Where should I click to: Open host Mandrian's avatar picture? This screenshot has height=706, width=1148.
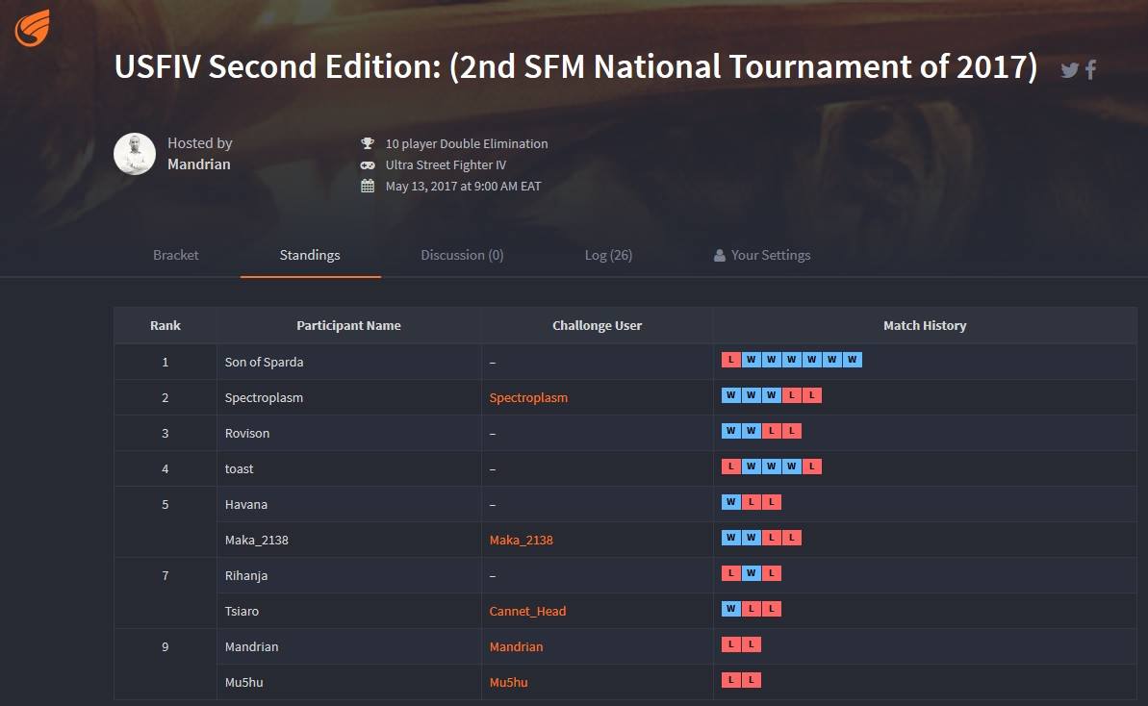(135, 154)
